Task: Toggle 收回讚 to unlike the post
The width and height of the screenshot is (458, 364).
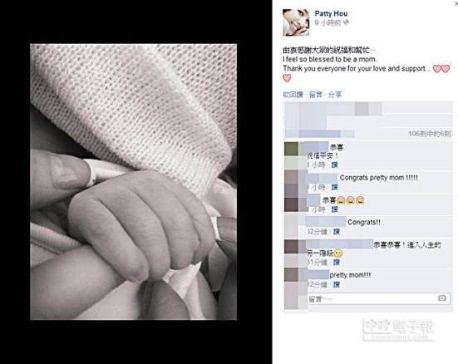Action: [x=293, y=95]
